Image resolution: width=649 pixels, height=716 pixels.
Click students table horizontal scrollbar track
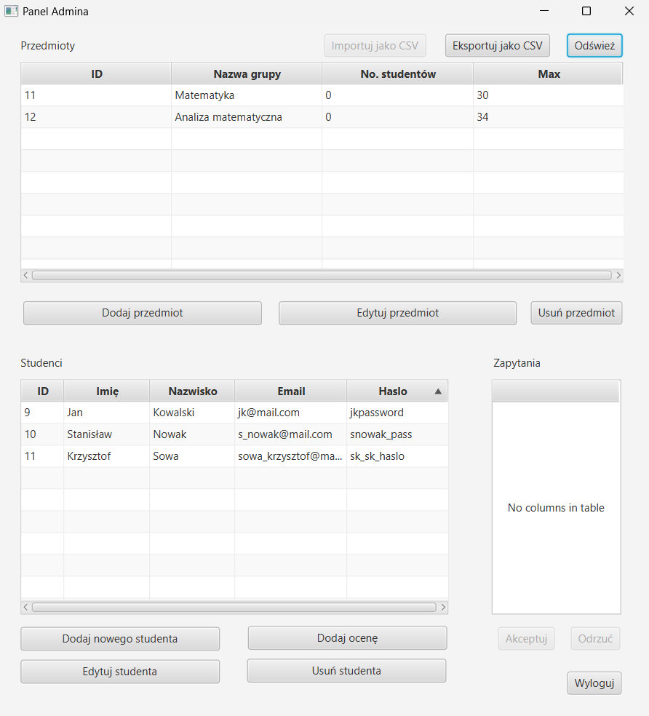click(x=234, y=608)
